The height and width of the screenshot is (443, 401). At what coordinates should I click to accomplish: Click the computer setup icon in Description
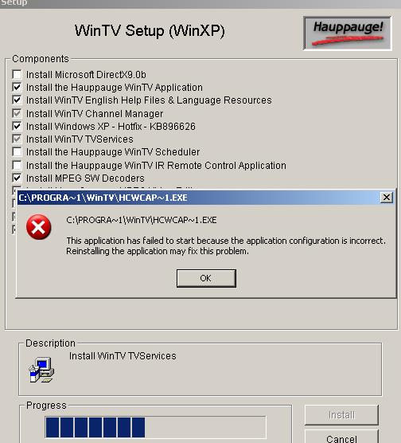coord(41,370)
